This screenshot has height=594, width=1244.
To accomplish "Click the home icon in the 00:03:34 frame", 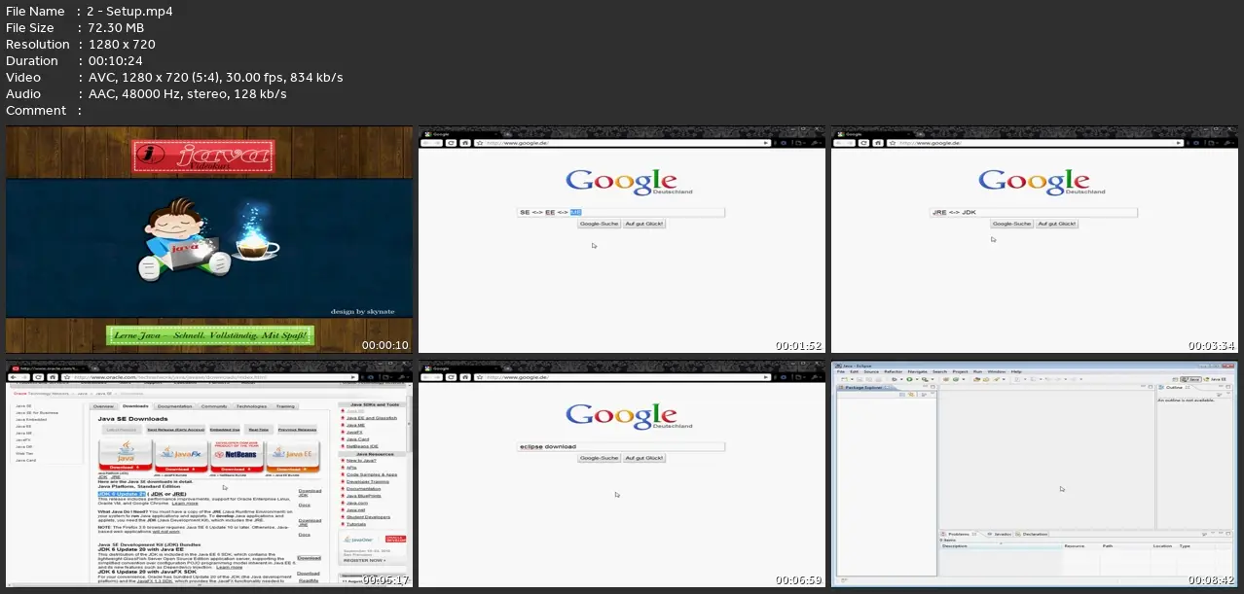I will pyautogui.click(x=878, y=143).
